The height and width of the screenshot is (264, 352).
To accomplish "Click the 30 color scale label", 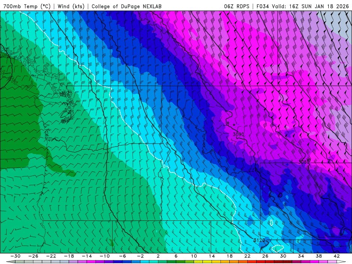I will pos(283,256).
